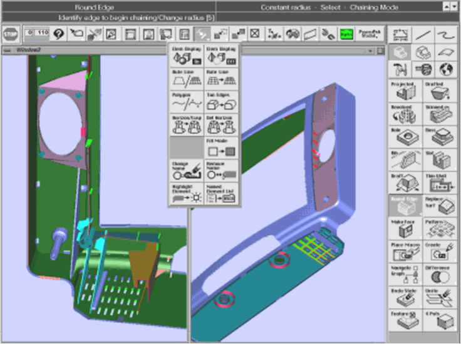This screenshot has width=461, height=344.
Task: Switch to the highlighted solid modeling palette
Action: [400, 53]
